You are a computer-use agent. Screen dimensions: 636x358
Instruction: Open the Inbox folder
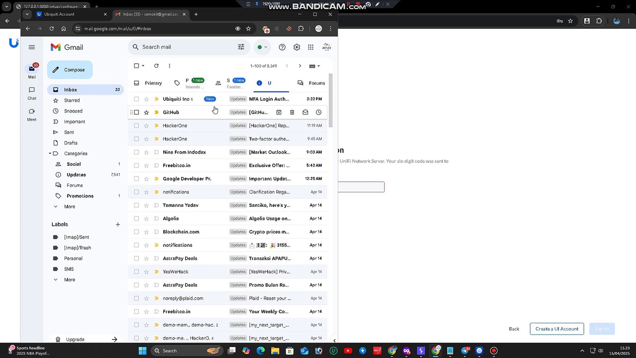pos(85,89)
